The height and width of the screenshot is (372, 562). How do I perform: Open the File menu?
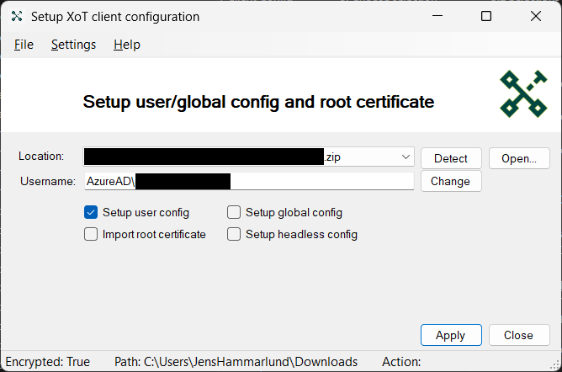[24, 45]
